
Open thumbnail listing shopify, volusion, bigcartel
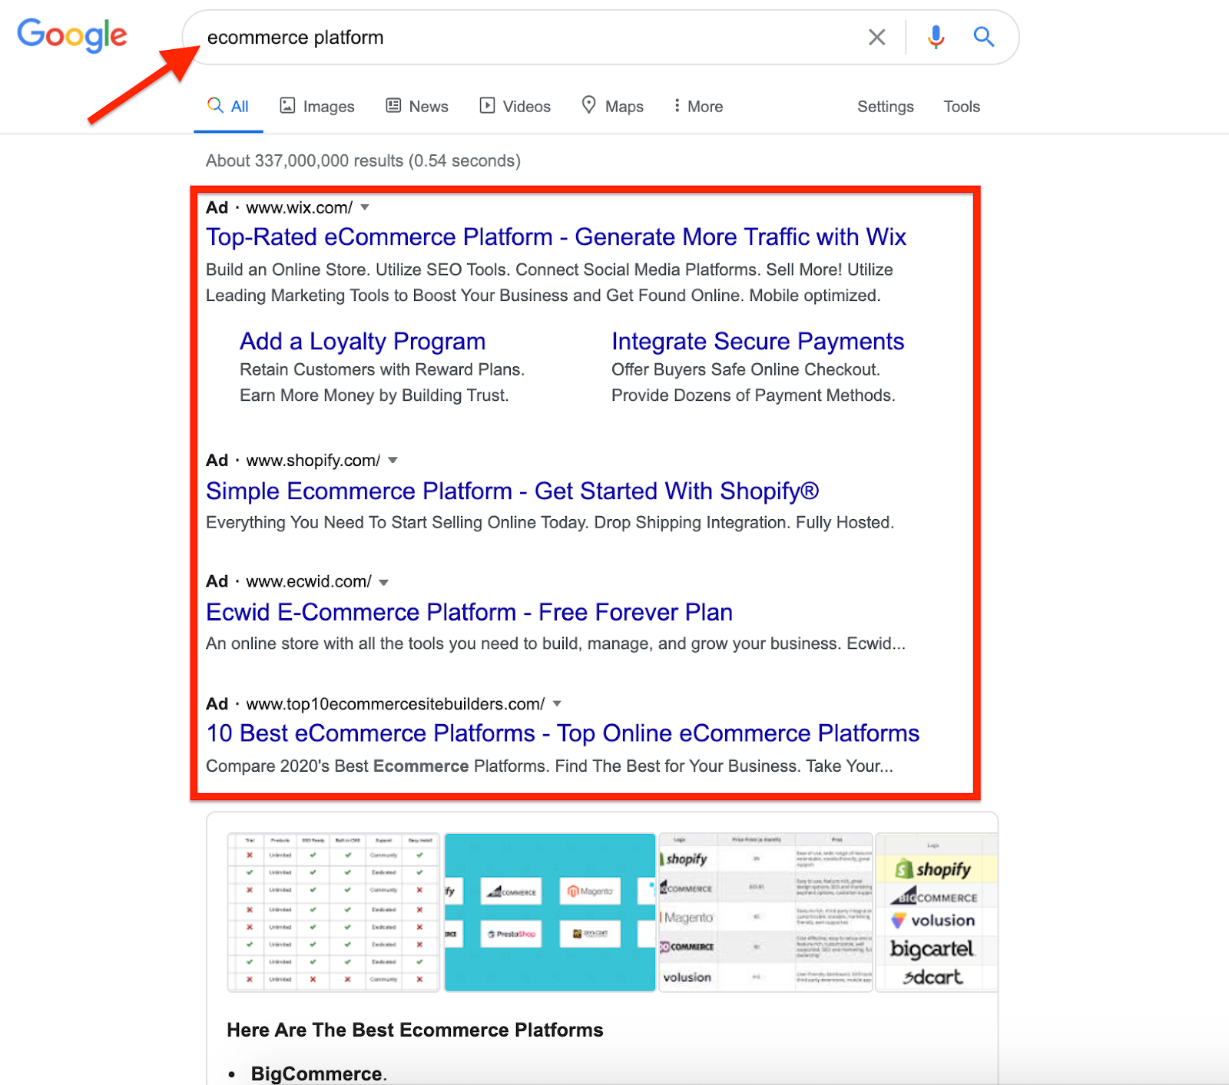click(x=936, y=912)
